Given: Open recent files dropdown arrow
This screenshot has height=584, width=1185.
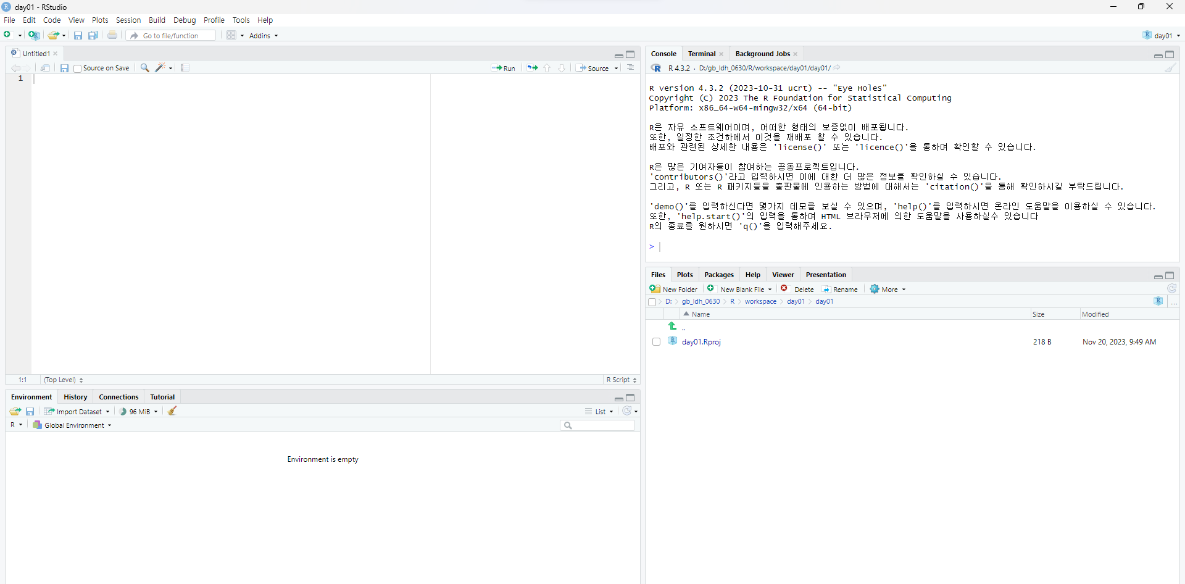Looking at the screenshot, I should 64,36.
